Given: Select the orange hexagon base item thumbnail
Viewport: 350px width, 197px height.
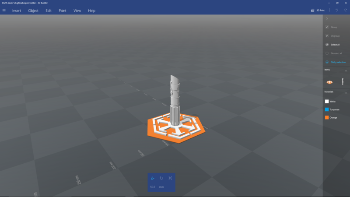Looking at the screenshot, I should pyautogui.click(x=329, y=81).
